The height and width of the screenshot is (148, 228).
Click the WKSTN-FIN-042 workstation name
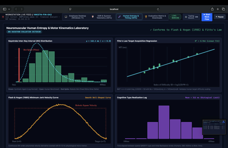(43, 14)
